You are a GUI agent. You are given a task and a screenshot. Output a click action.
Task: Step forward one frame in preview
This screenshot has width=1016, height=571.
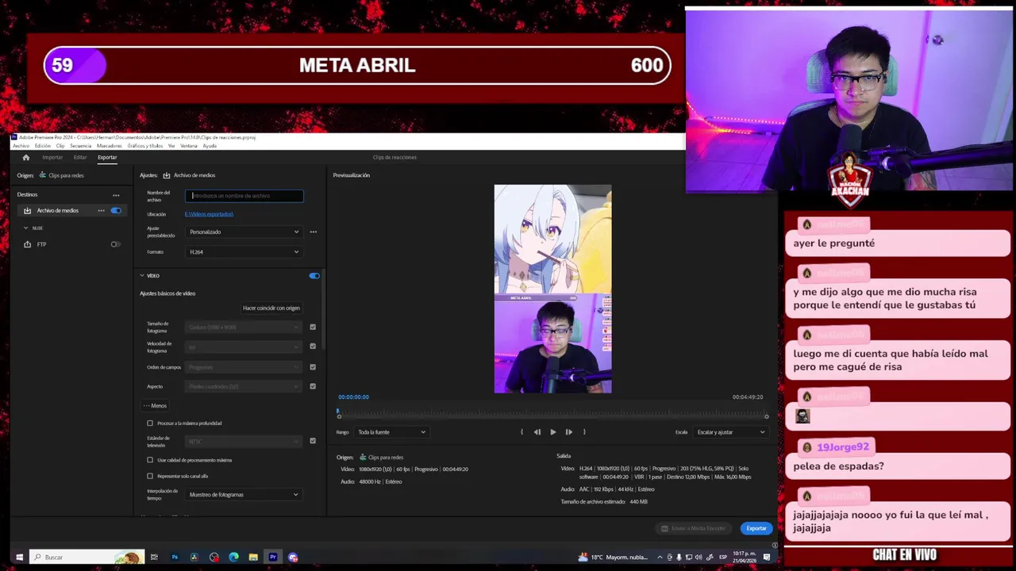[x=569, y=432]
